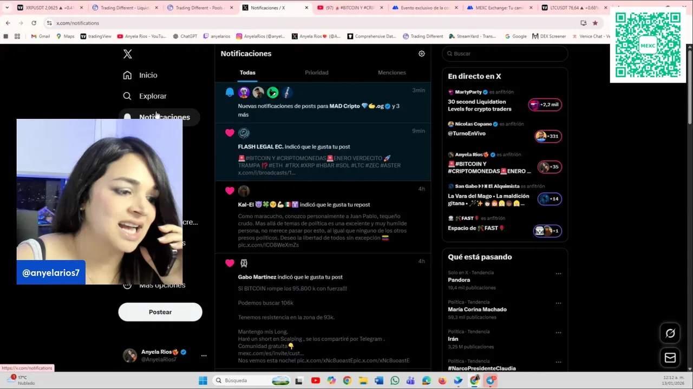Screen dimensions: 693x389
Task: Join La Vara del Mago space +14
Action: tap(550, 199)
